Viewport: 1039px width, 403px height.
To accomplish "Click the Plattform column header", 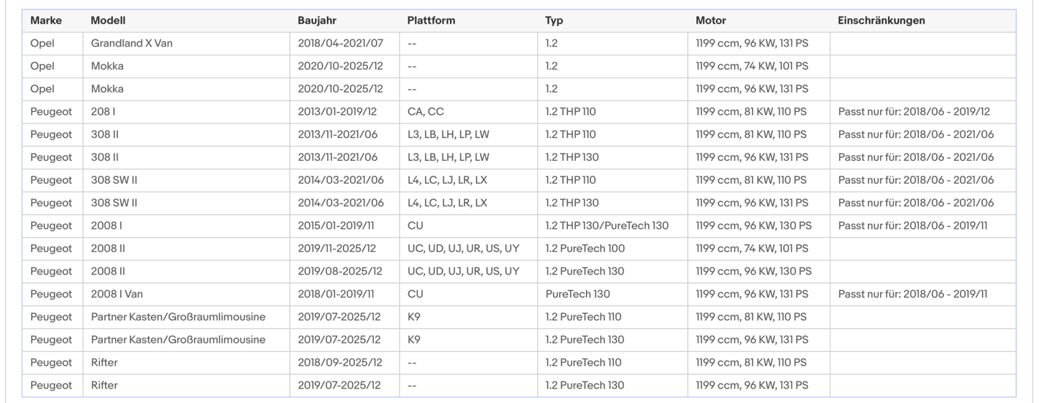I will click(431, 21).
